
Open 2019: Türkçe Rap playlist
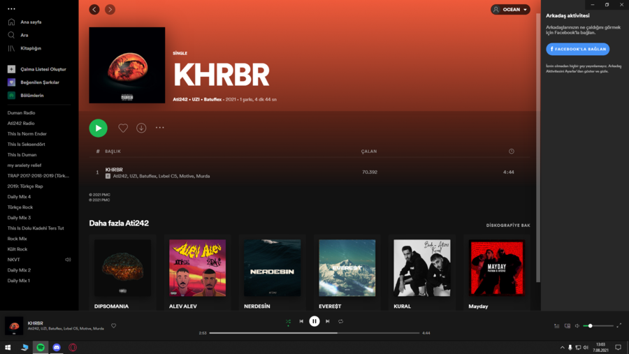[25, 186]
